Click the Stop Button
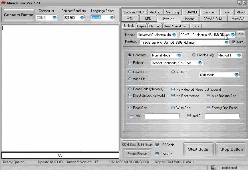248x170 pixels. coord(231,149)
